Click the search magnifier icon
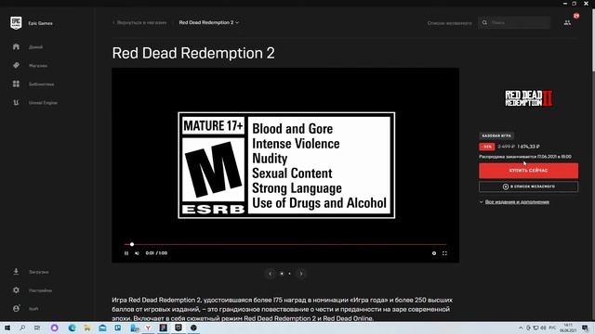Screen dimensions: 595x334 [484, 22]
